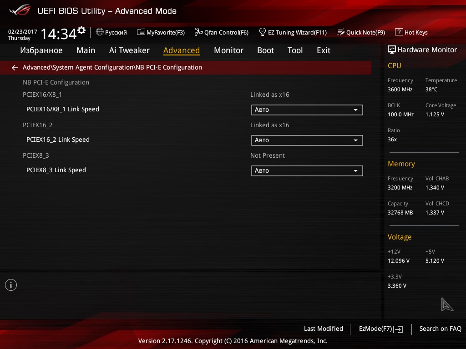The height and width of the screenshot is (349, 466).
Task: Click Search on FAQ
Action: [x=441, y=329]
